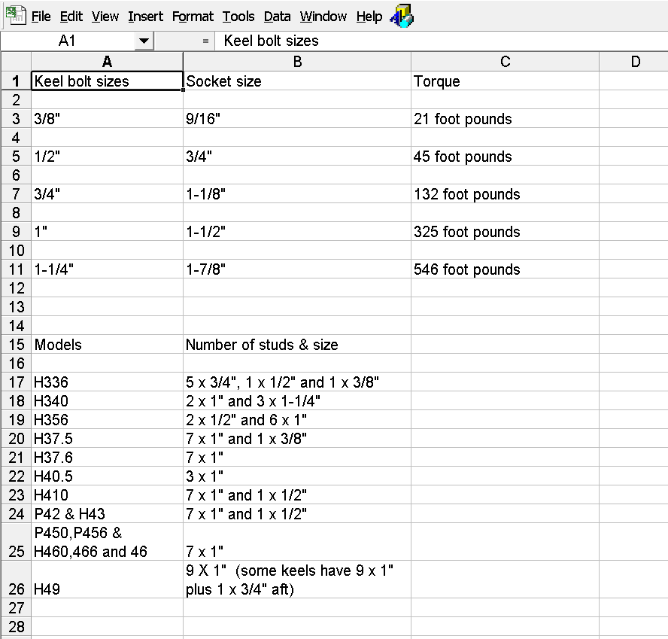
Task: Select cell '45 foot pounds'
Action: (x=506, y=157)
